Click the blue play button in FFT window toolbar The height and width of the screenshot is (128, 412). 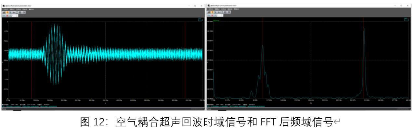click(x=209, y=15)
